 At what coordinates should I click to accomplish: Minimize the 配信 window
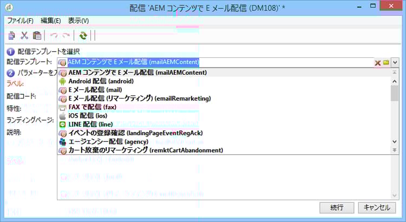(359, 7)
